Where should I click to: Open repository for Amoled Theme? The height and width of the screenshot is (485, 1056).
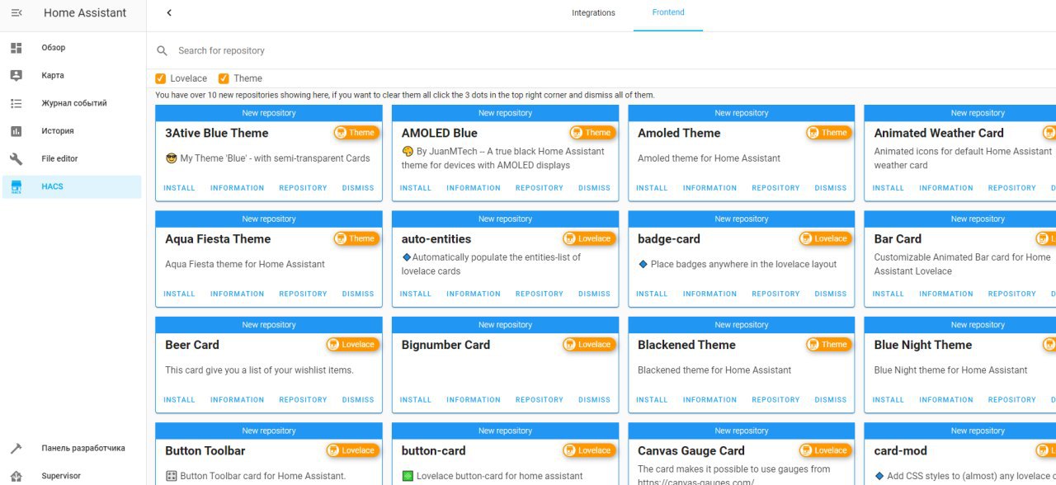(x=775, y=188)
